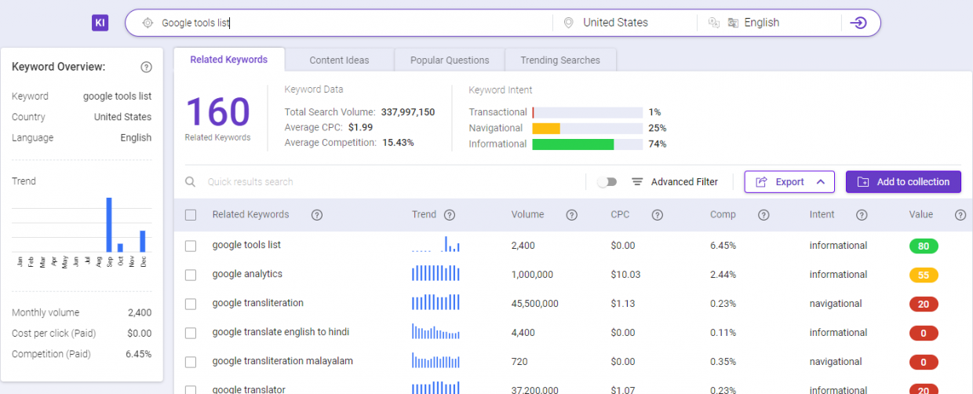Click trend sparkline for google transliteration
The width and height of the screenshot is (973, 394).
tap(435, 302)
